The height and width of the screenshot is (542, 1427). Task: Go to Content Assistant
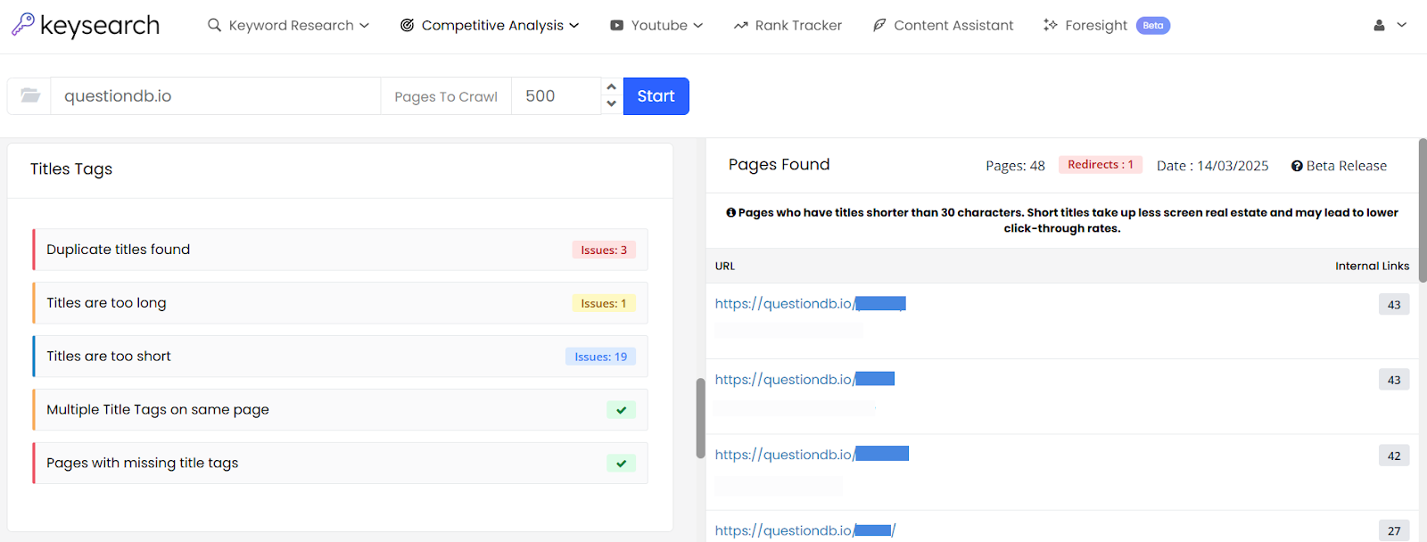(x=943, y=25)
